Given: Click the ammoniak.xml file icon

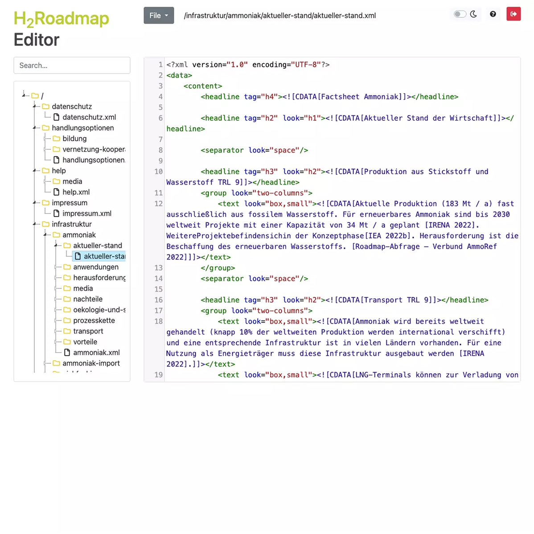Looking at the screenshot, I should (67, 353).
